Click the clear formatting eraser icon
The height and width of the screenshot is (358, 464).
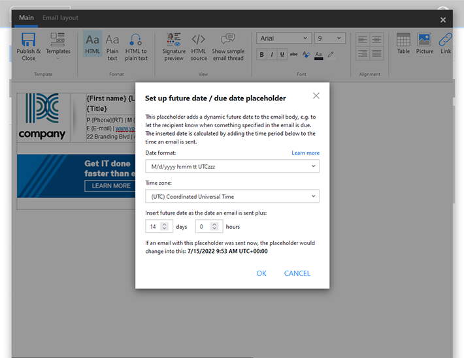[307, 55]
